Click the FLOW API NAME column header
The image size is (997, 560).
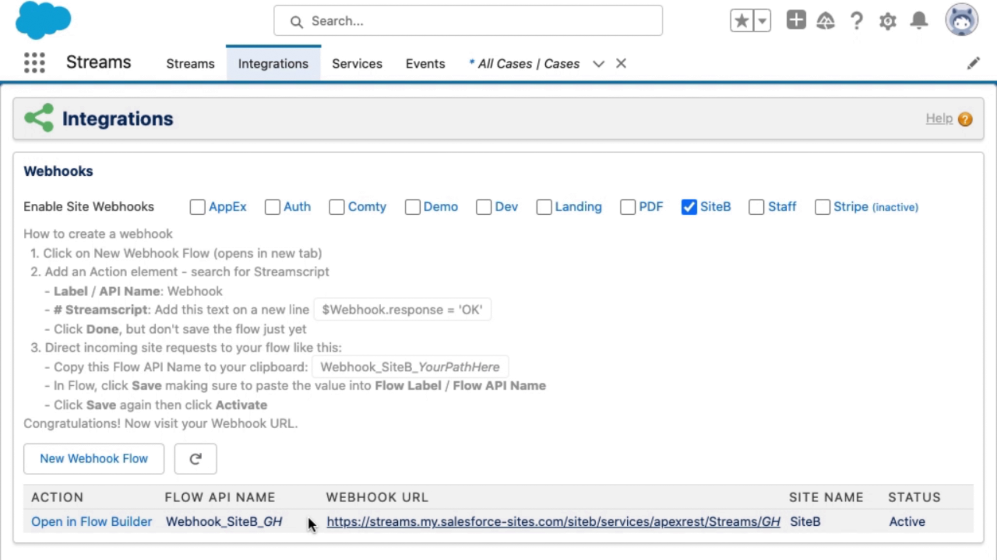point(220,497)
